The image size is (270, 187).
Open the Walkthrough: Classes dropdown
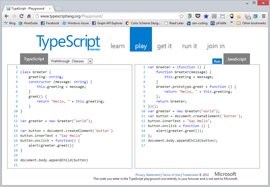pos(71,61)
